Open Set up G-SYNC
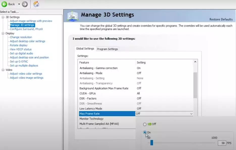Viewport: 236px width, 150px height. pyautogui.click(x=19, y=62)
